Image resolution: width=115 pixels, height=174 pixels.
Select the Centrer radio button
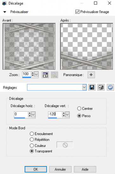pyautogui.click(x=79, y=109)
